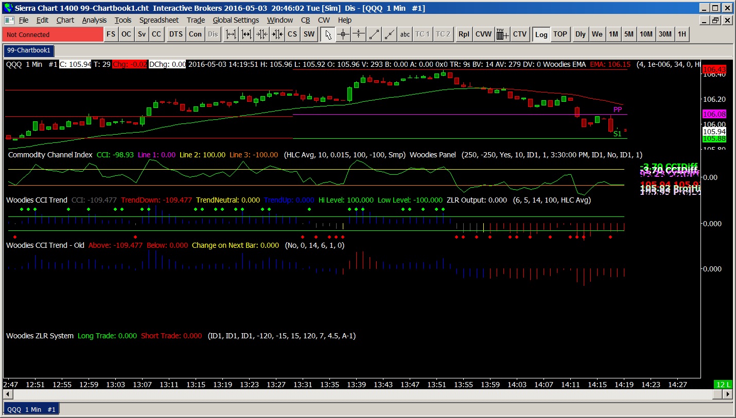Toggle the CTV chart trade values button
Viewport: 736px width, 418px height.
520,34
